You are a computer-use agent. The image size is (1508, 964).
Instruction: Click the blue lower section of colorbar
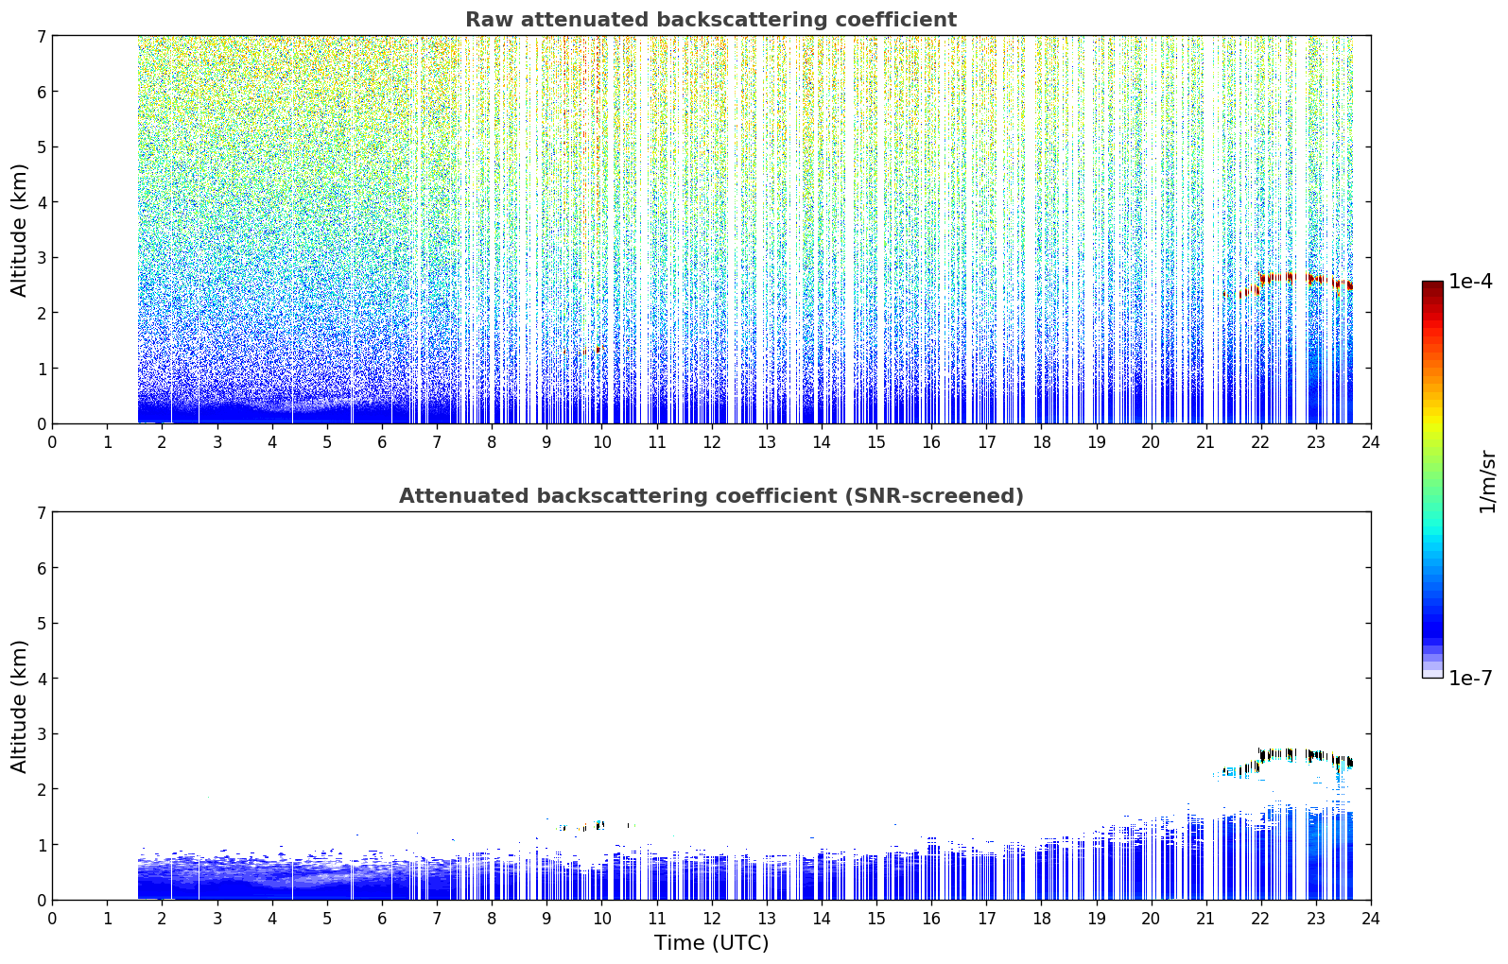click(x=1432, y=605)
